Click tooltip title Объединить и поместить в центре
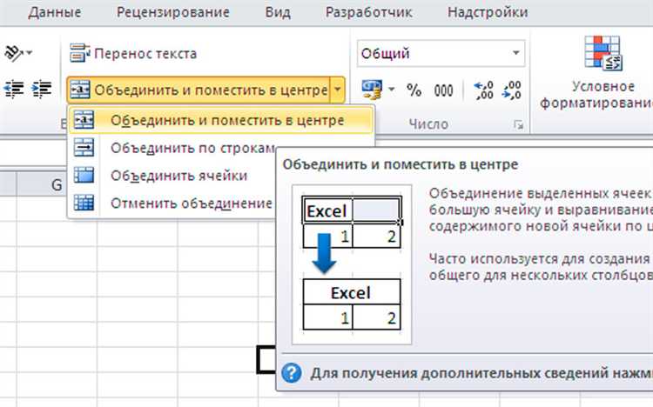This screenshot has height=407, width=653. tap(401, 164)
